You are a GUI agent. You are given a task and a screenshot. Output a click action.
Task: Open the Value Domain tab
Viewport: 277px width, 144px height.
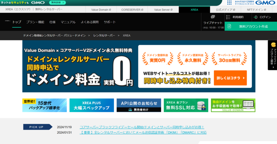tap(101, 10)
